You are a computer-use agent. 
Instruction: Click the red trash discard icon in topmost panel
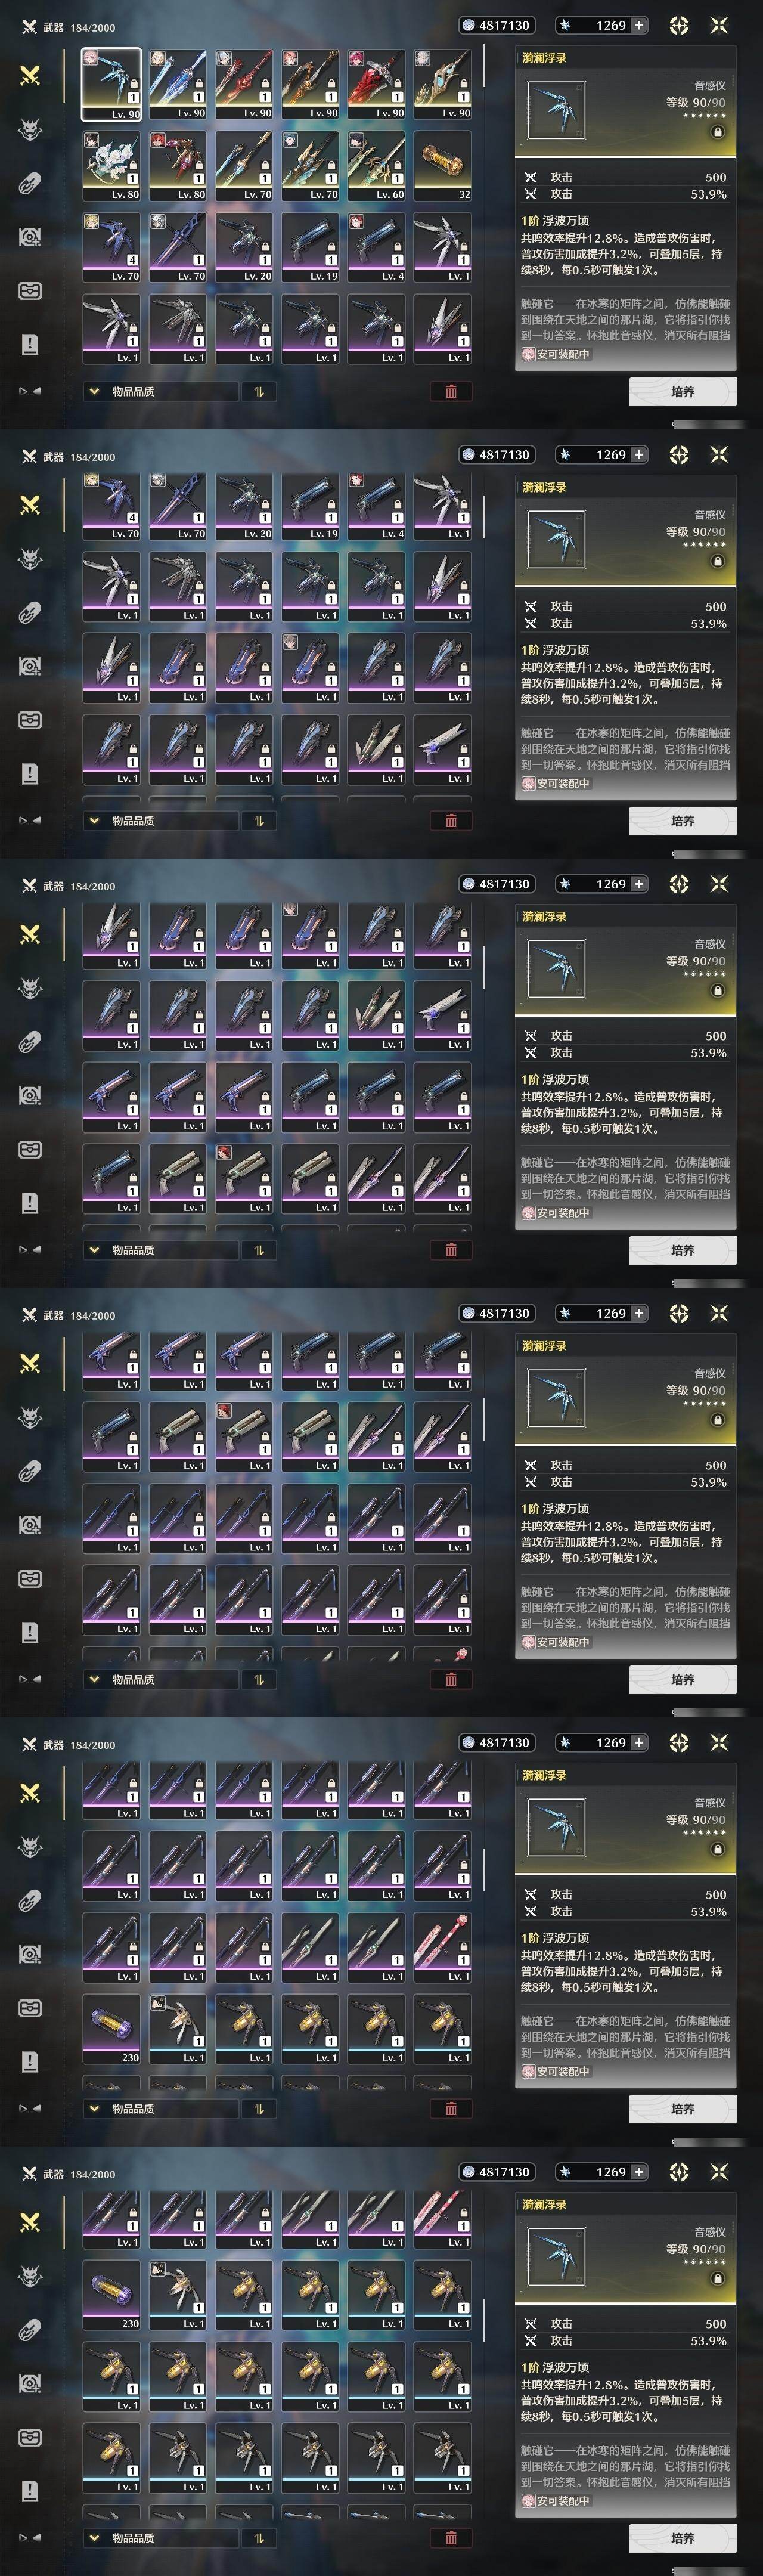[x=451, y=391]
